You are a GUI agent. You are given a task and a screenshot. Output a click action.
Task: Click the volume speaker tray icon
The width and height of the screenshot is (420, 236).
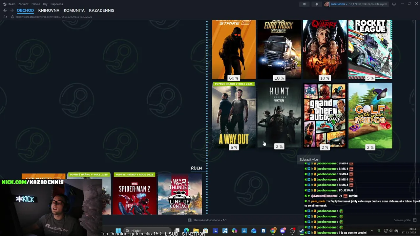tap(390, 231)
